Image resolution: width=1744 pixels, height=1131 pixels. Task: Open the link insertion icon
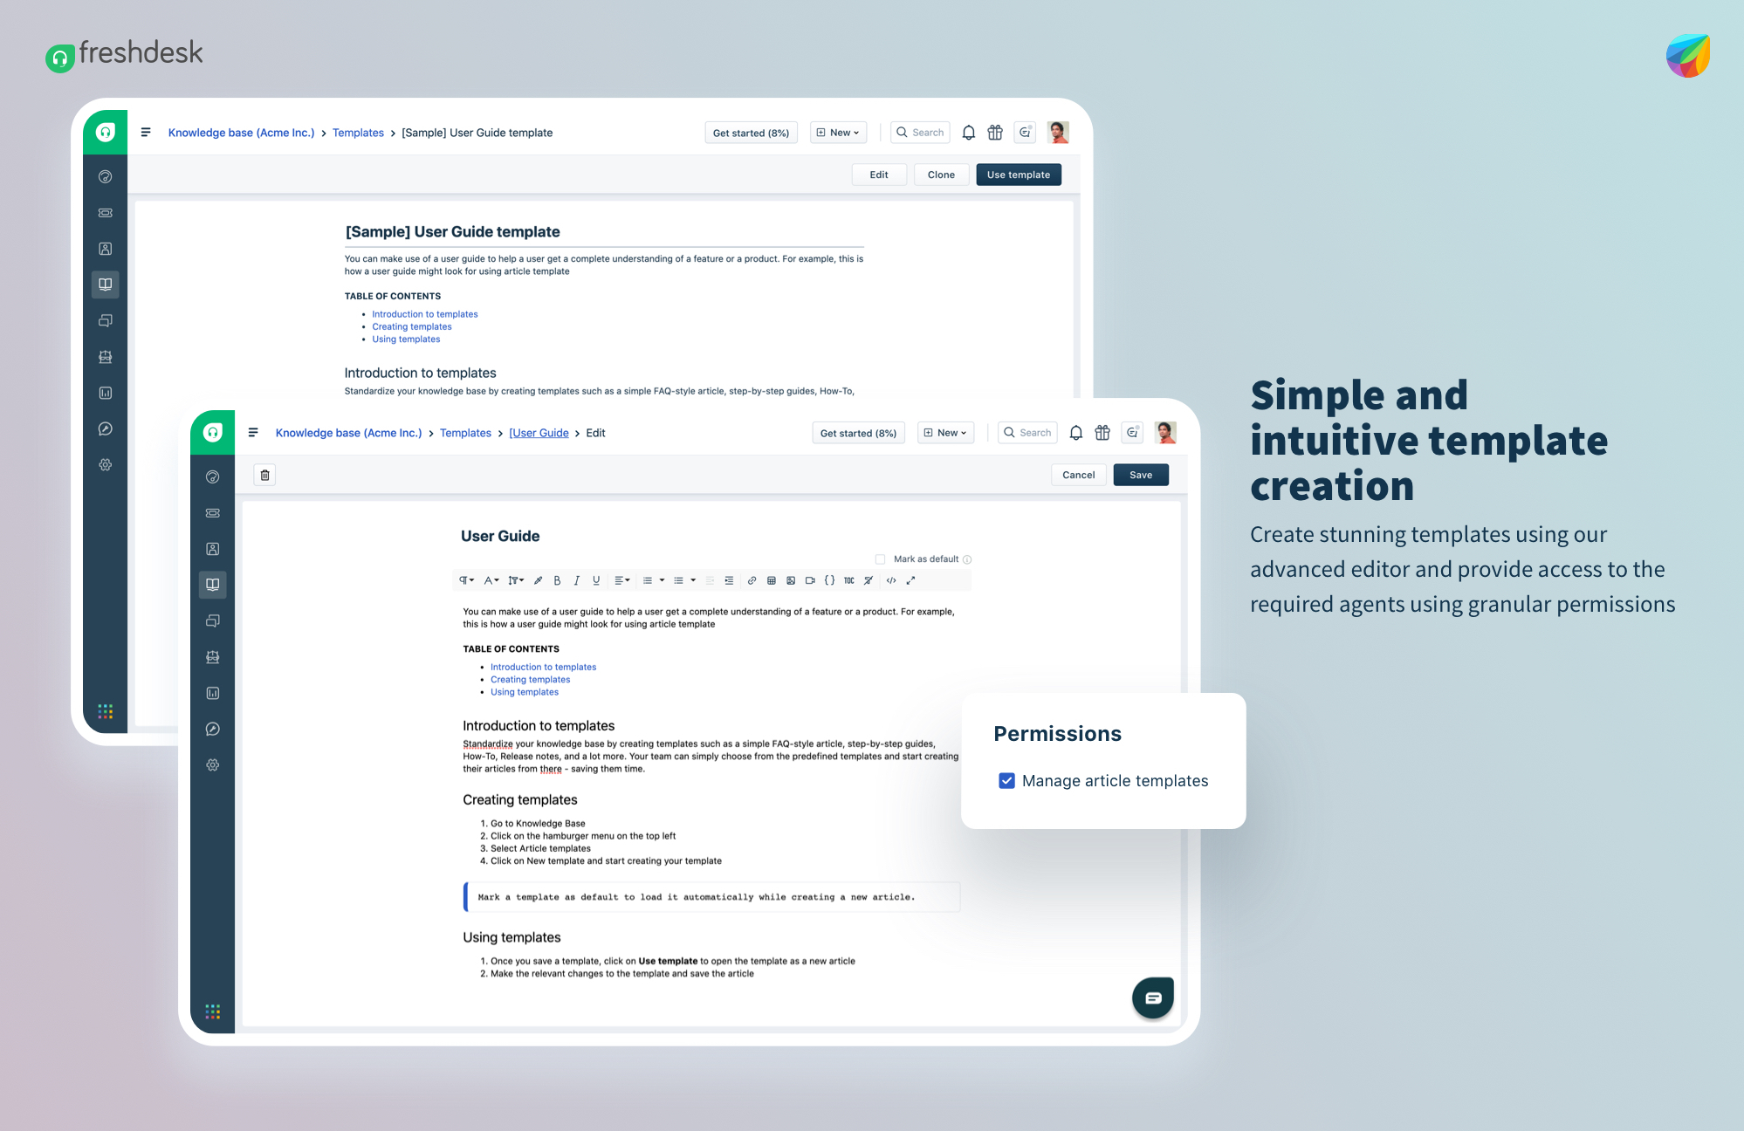(750, 582)
